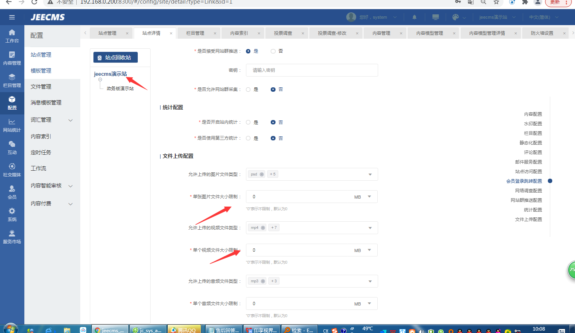575x333 pixels.
Task: Click the system user avatar
Action: (x=351, y=17)
